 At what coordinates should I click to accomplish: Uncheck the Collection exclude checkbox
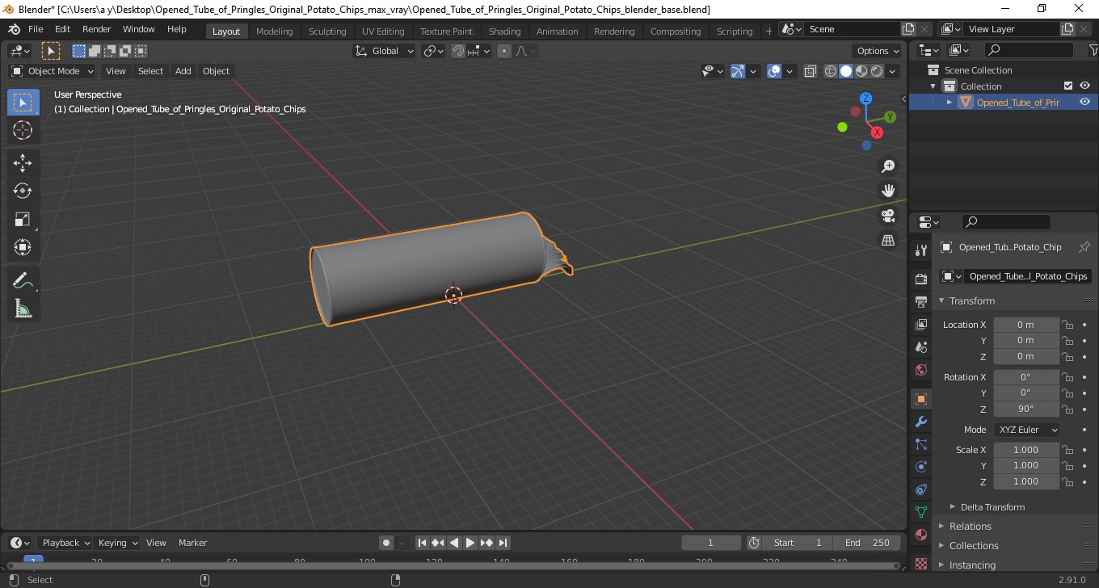coord(1068,86)
